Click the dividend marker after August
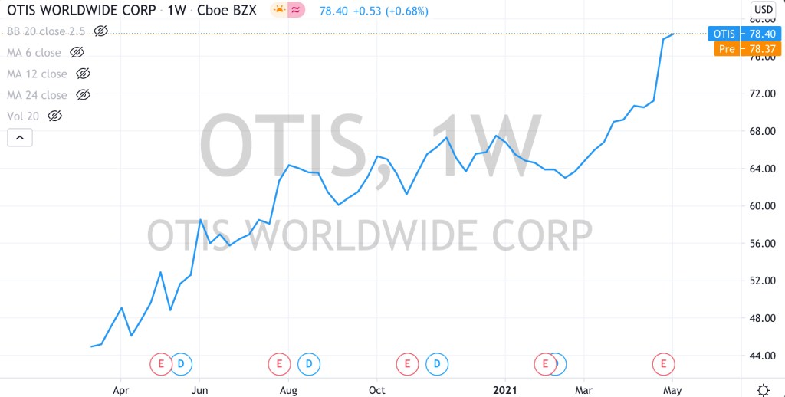 tap(308, 363)
